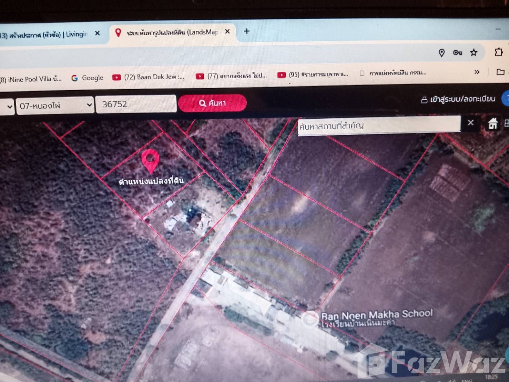Image resolution: width=509 pixels, height=382 pixels.
Task: Click the parcel number field showing 36752
Action: coord(136,104)
